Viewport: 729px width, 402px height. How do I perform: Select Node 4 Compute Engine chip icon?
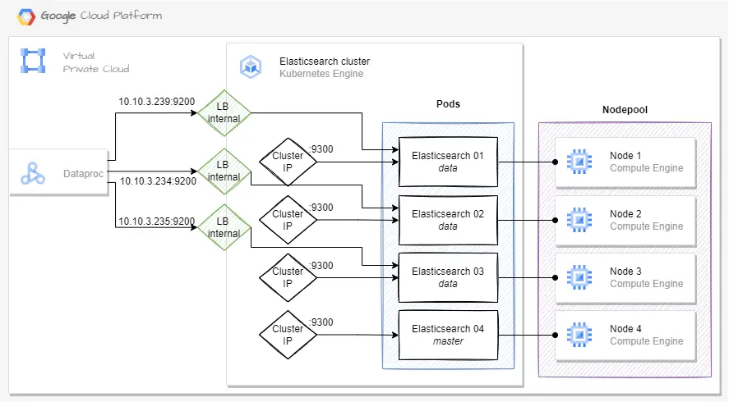pyautogui.click(x=579, y=335)
